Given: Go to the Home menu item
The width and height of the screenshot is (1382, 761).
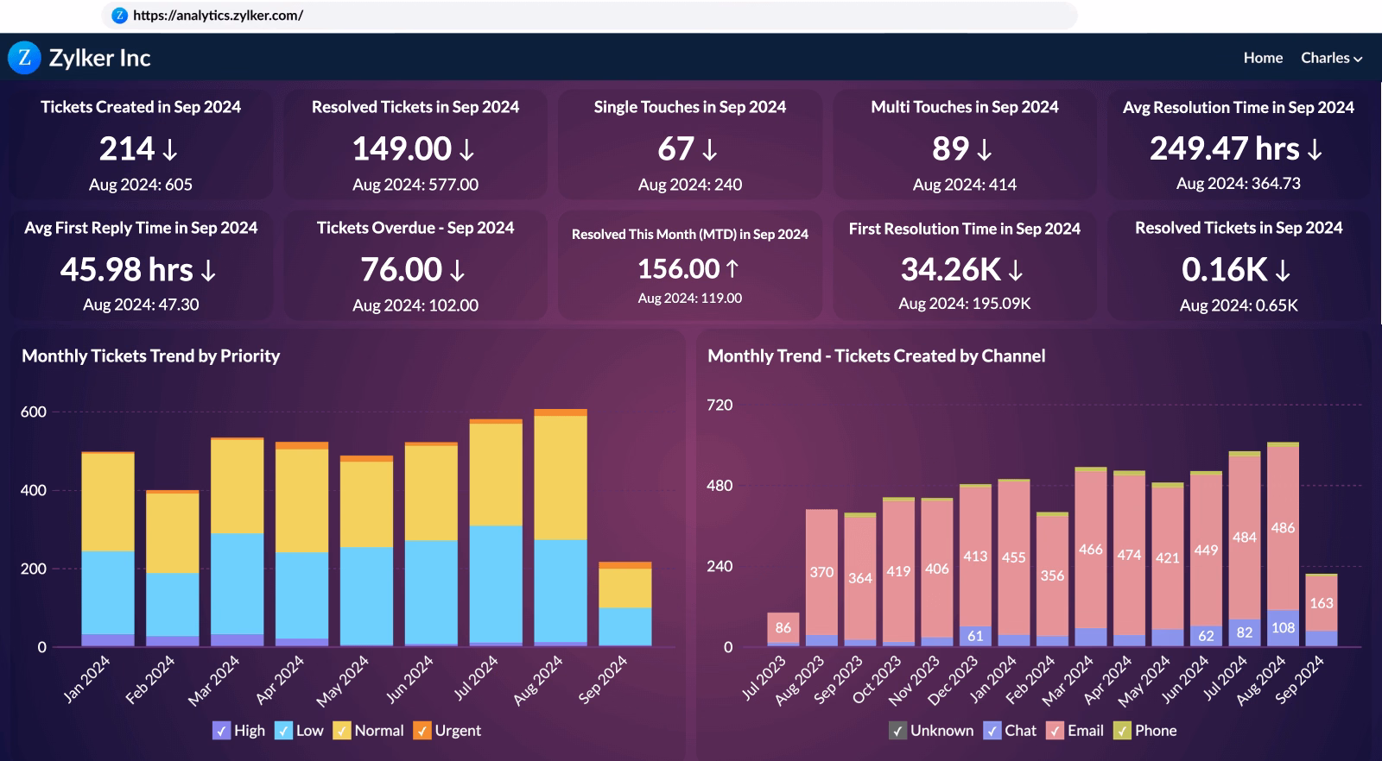Looking at the screenshot, I should point(1263,58).
